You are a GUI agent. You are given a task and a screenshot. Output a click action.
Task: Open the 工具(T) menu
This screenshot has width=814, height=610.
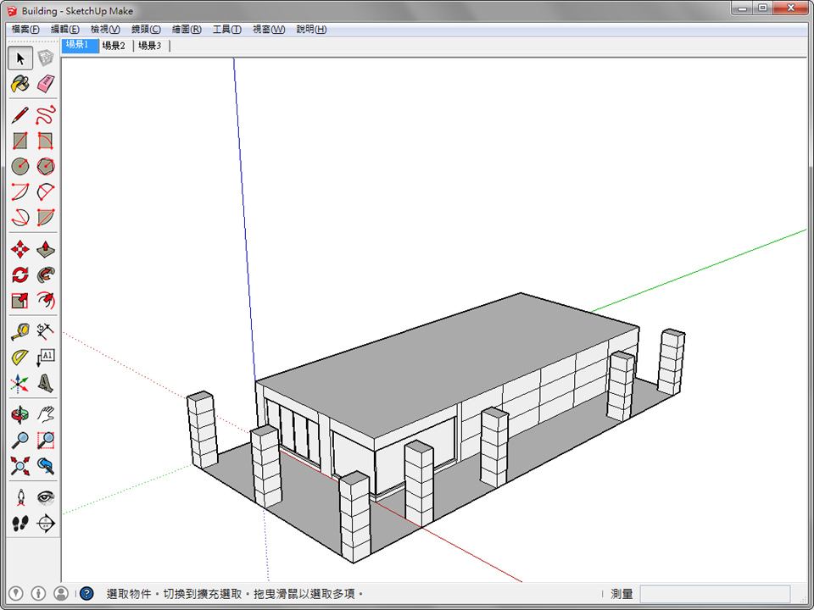click(x=227, y=30)
